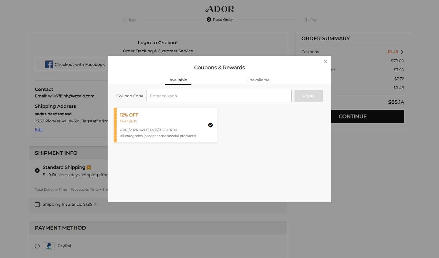439x258 pixels.
Task: Click the Over $1.00 coupon condition
Action: (128, 121)
